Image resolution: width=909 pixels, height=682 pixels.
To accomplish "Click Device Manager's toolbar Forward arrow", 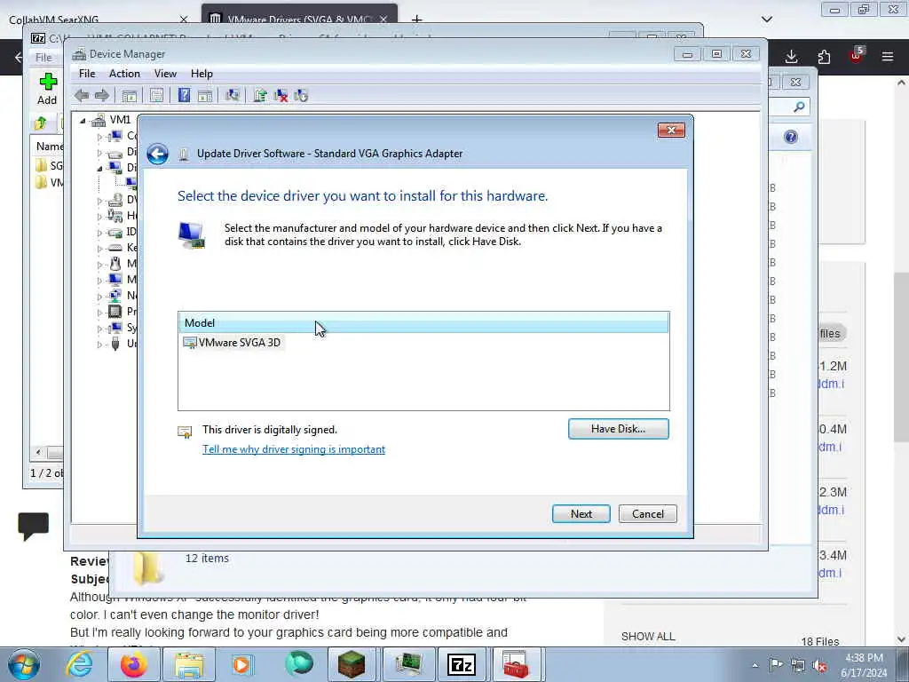I will (x=102, y=96).
